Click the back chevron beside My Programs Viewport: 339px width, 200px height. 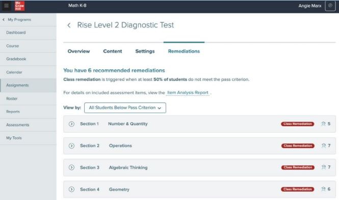pos(4,20)
